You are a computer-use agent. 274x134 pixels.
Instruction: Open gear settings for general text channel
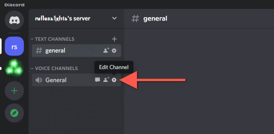point(114,51)
